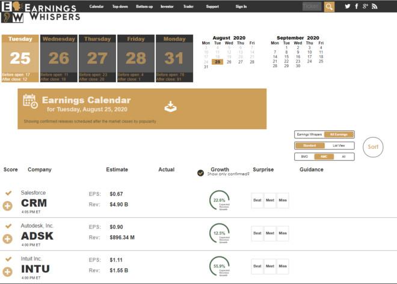Click the 22.6% growth gauge for CRM

220,201
